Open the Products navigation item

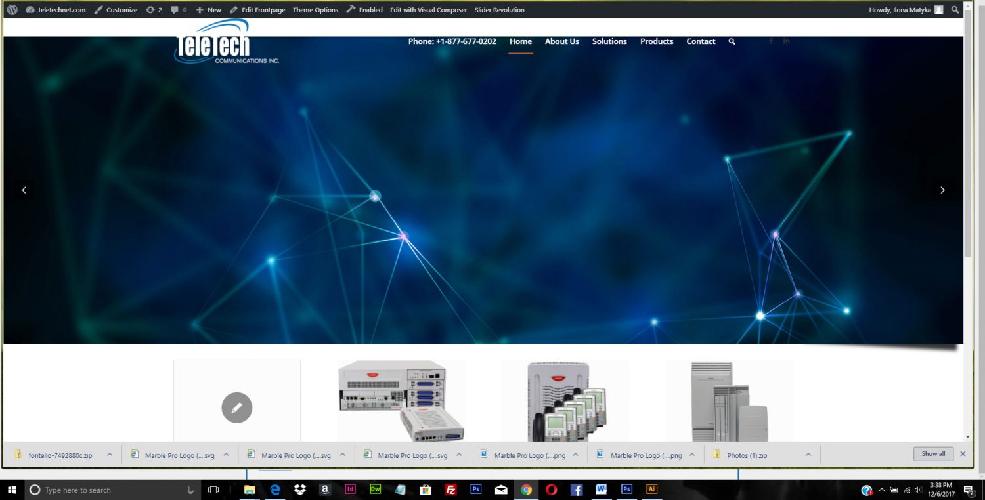(x=657, y=41)
